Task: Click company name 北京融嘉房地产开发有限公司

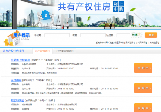Action: coord(70,64)
